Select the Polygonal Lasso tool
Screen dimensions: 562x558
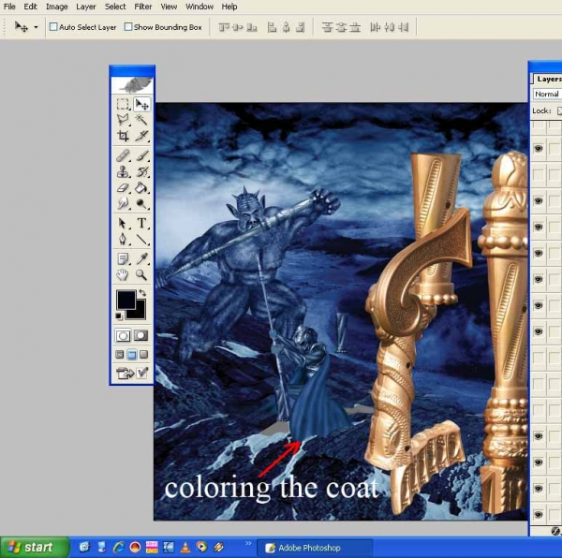click(x=123, y=119)
